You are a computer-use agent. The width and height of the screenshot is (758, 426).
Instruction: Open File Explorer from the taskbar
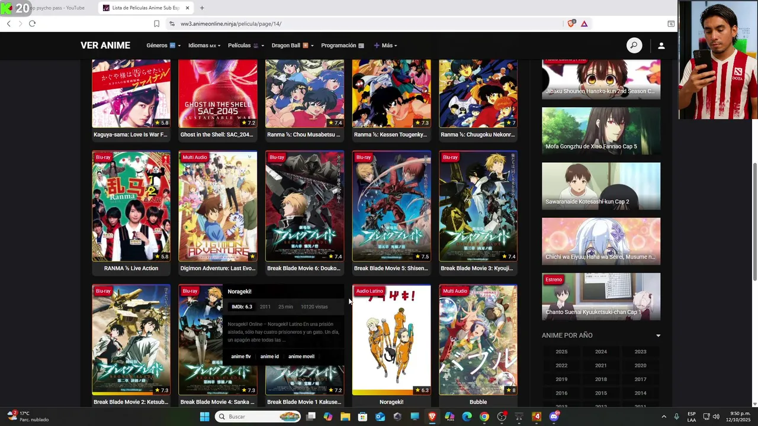coord(345,417)
